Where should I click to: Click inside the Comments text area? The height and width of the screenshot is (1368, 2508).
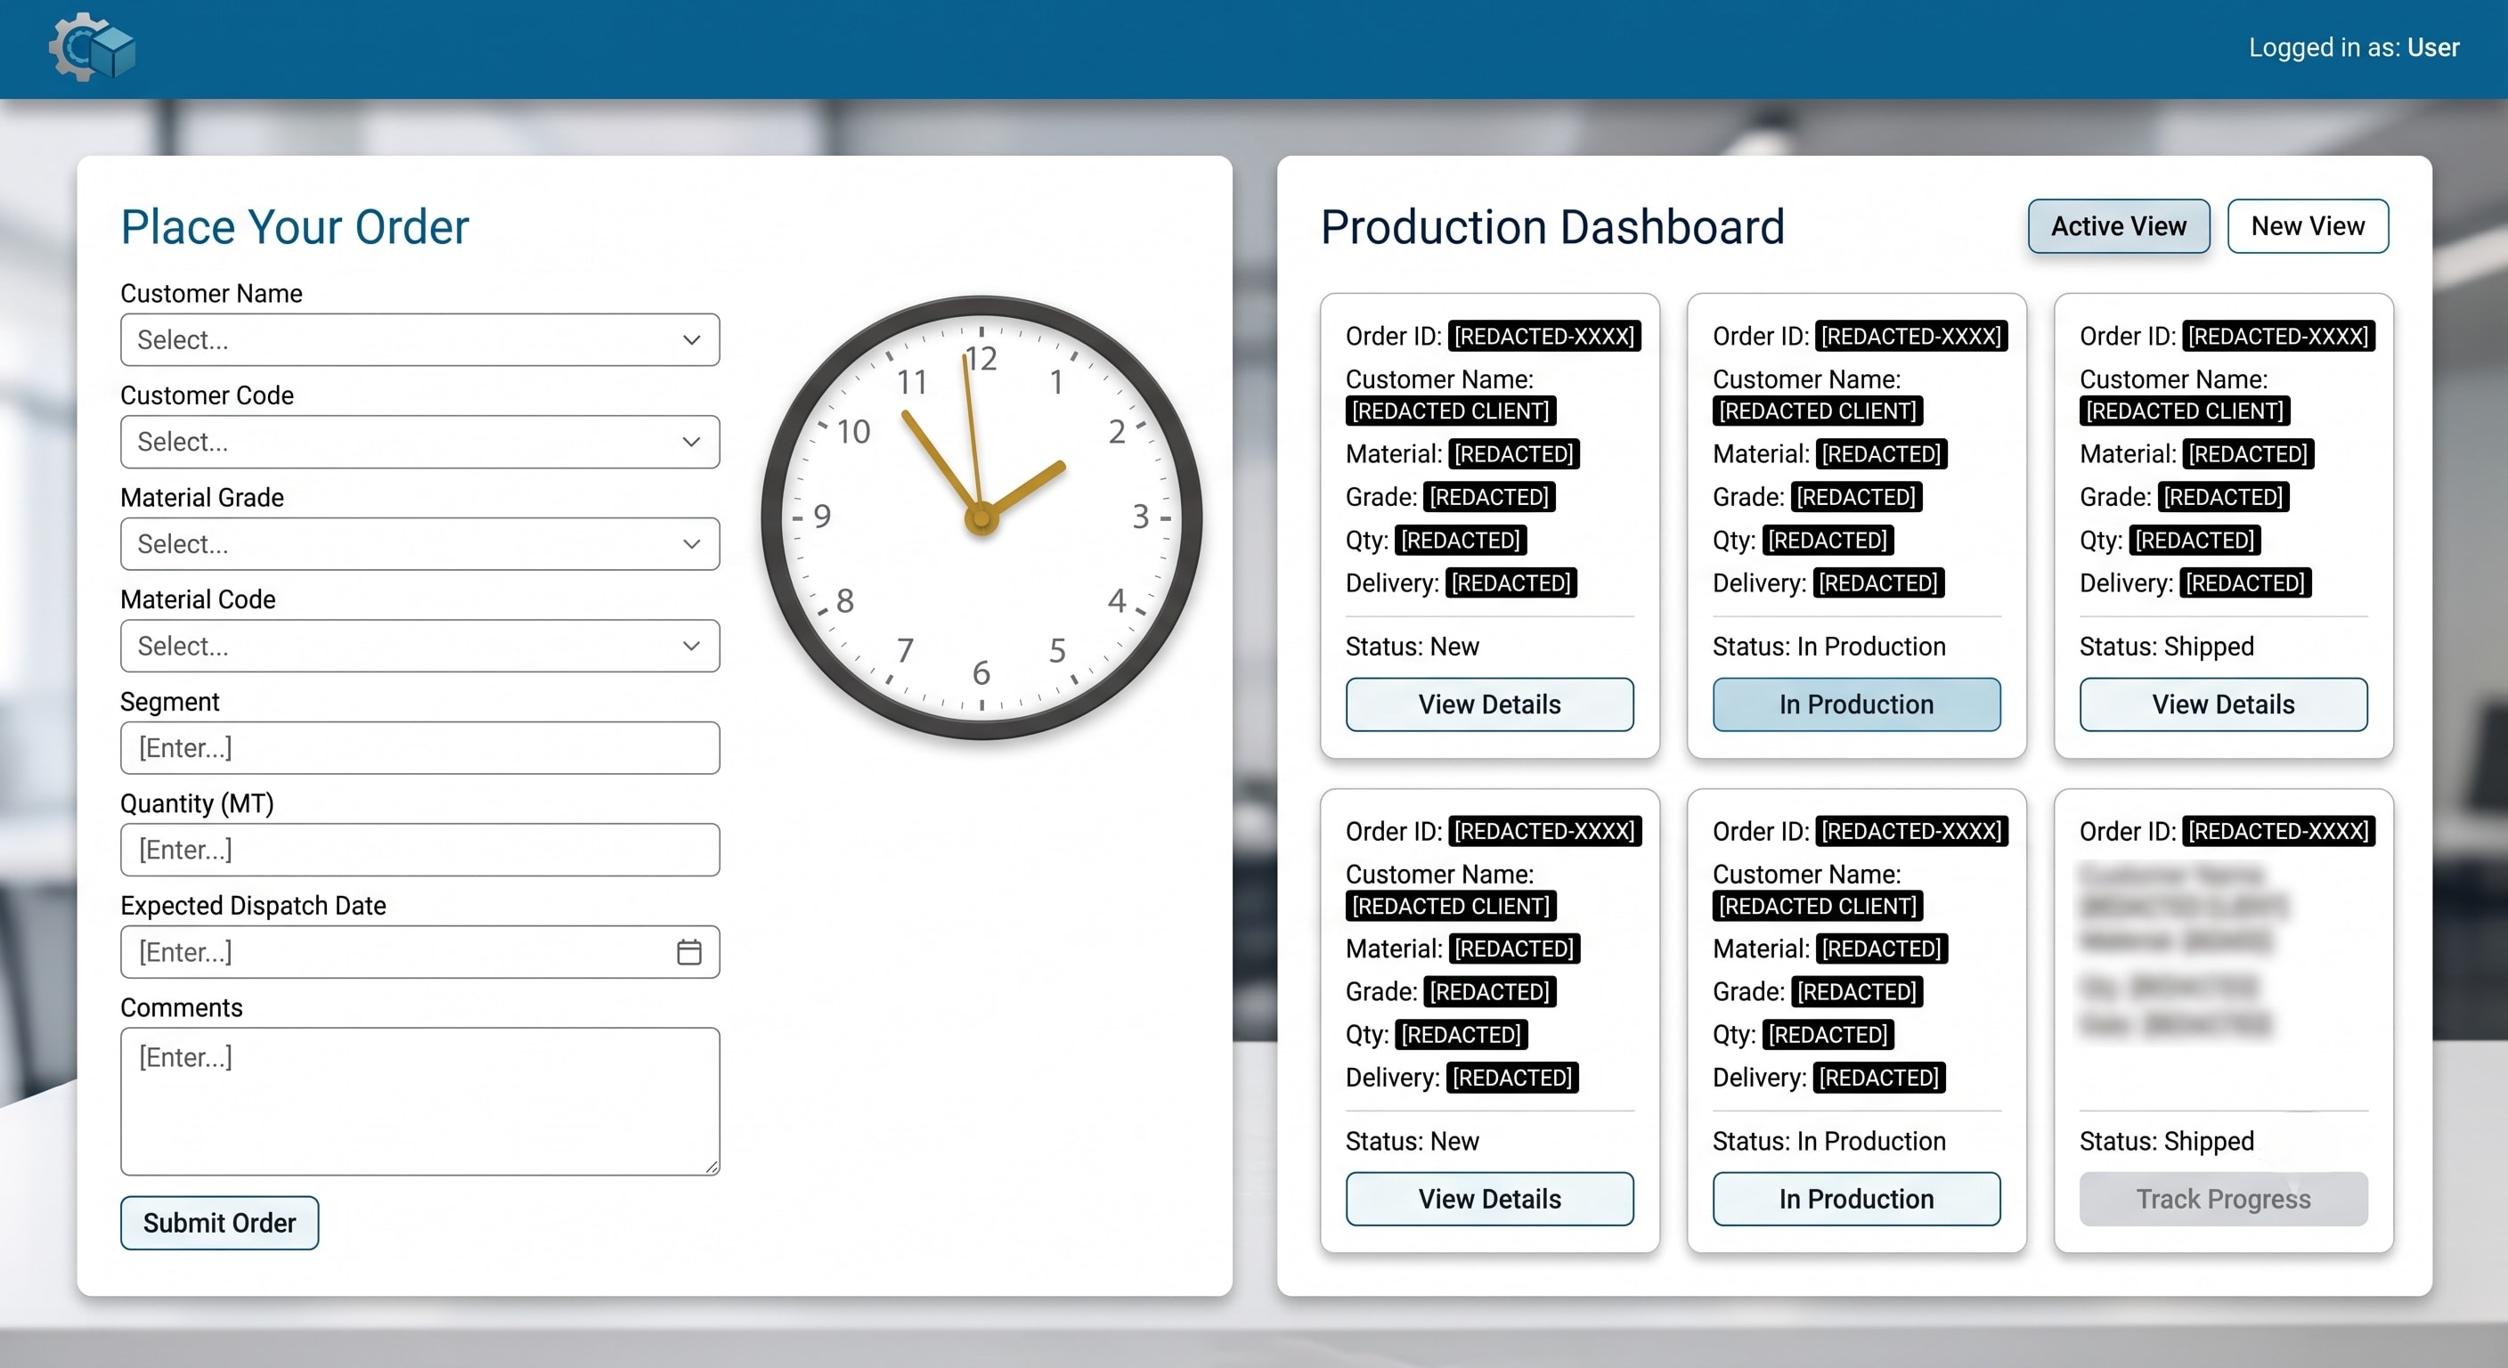tap(419, 1101)
